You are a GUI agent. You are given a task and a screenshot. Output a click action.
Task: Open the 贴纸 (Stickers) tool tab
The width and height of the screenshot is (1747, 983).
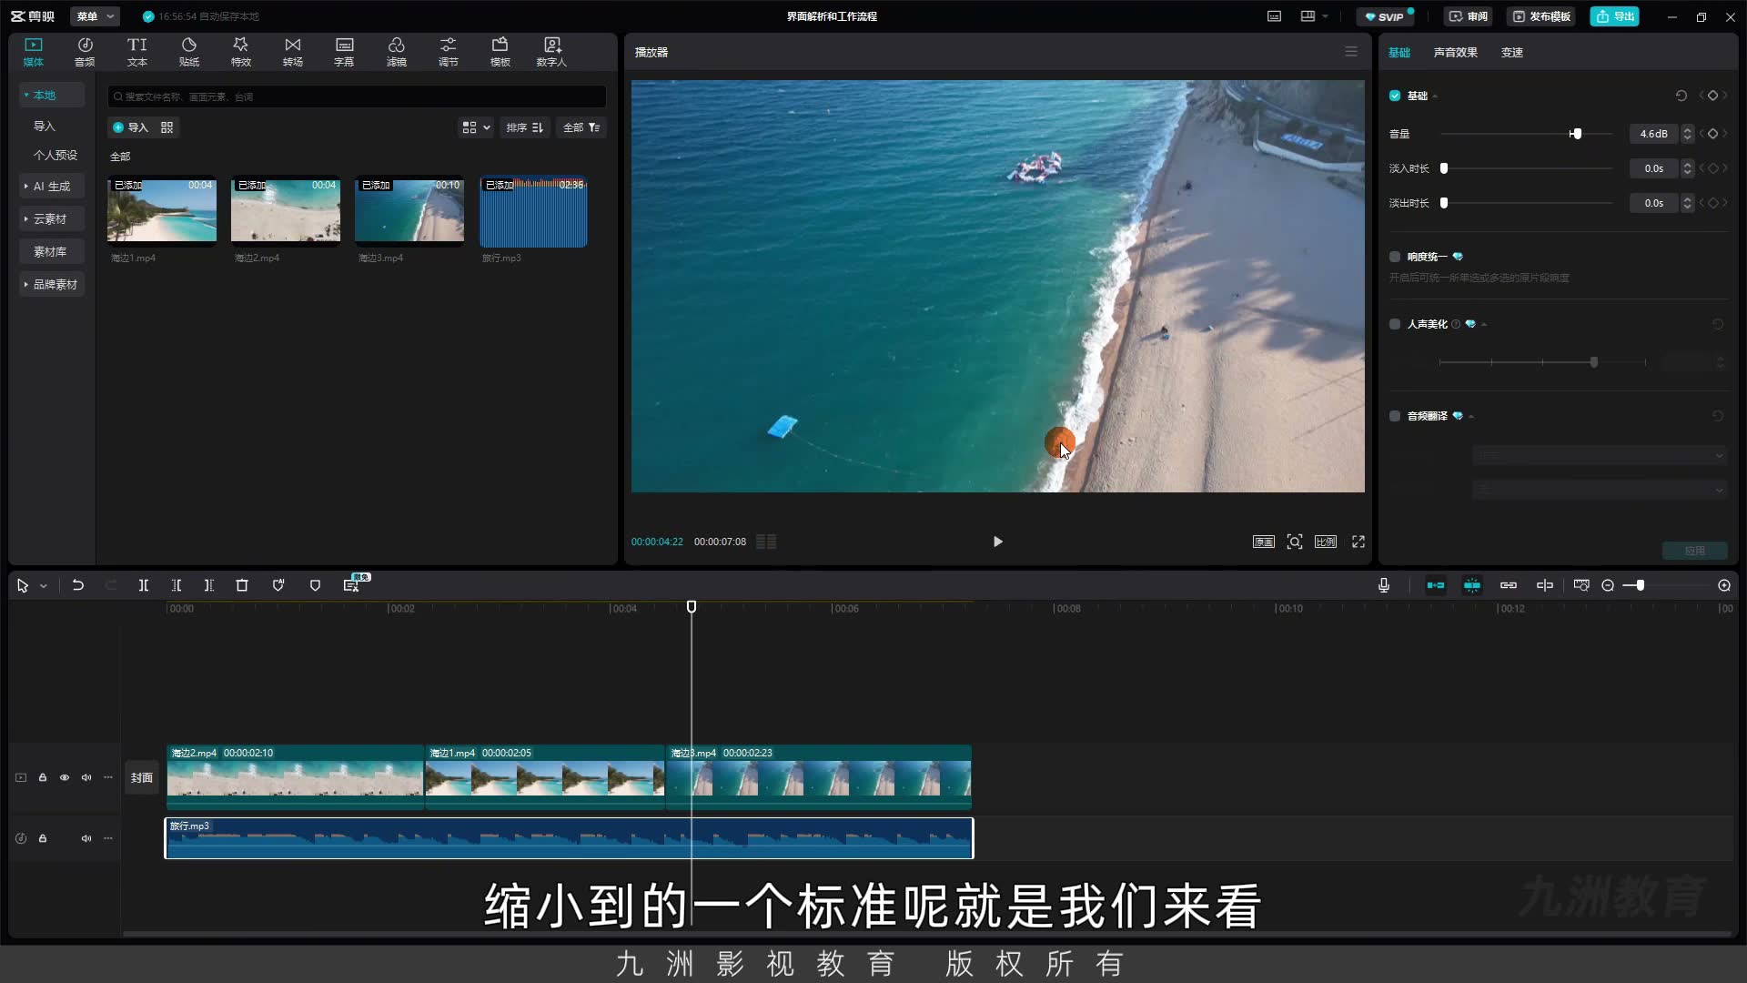(x=188, y=52)
